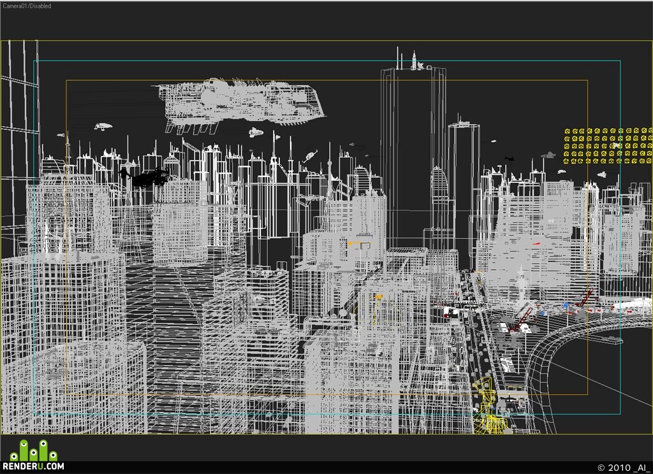Click the copyright 2010 _Al_ text

623,468
